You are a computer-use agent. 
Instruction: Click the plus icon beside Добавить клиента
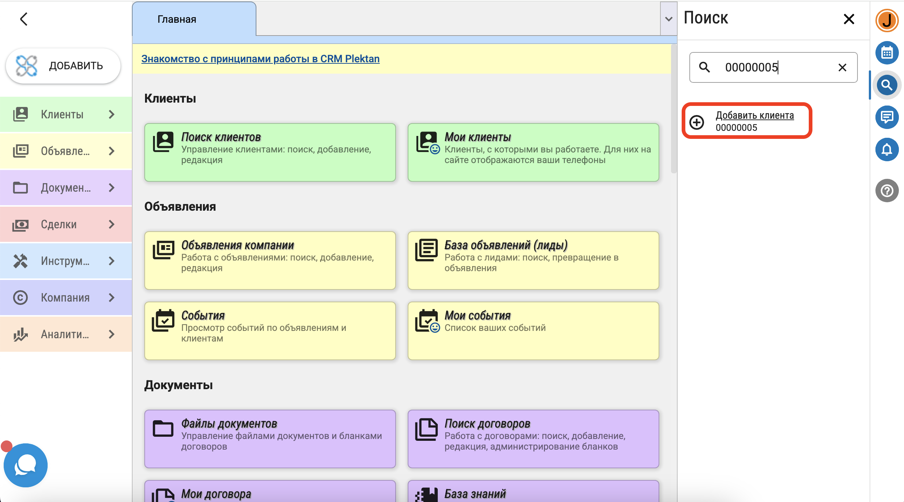pyautogui.click(x=697, y=122)
